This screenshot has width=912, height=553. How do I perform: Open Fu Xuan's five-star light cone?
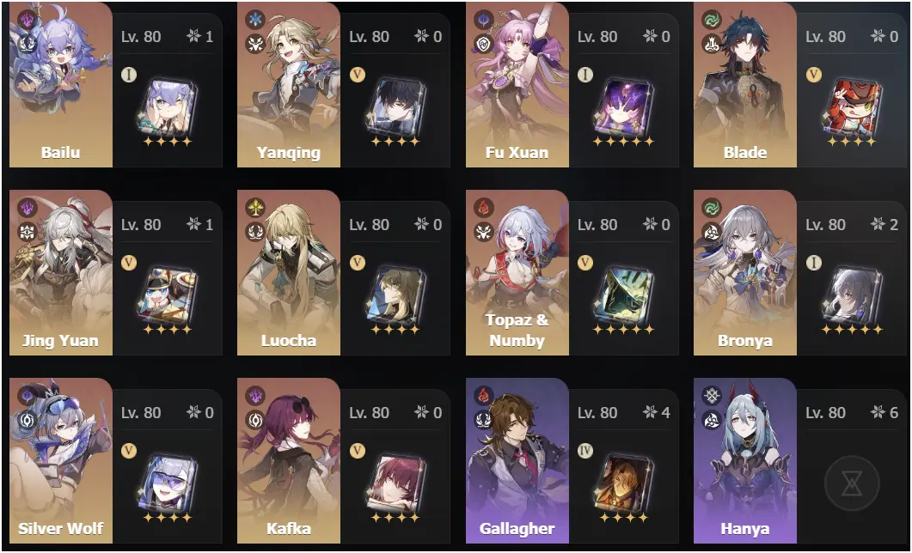(x=624, y=108)
